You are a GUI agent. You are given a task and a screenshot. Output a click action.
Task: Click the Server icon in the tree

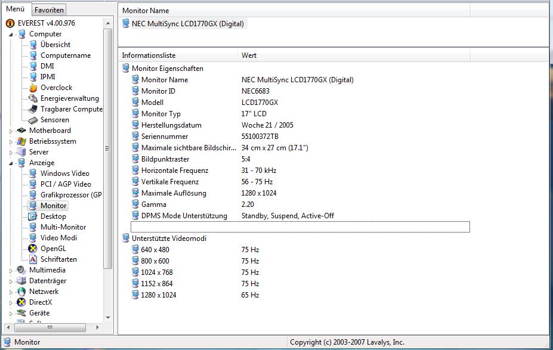21,152
